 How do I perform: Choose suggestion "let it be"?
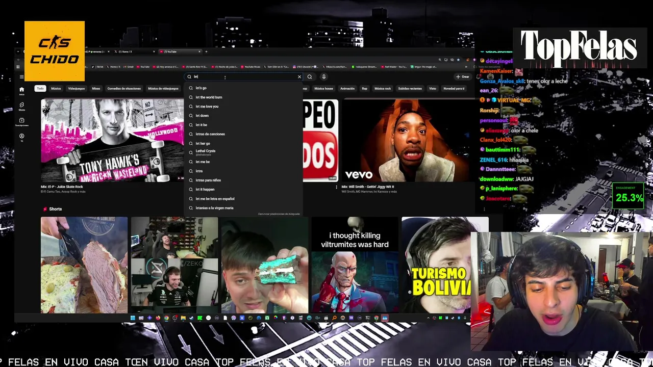click(244, 125)
